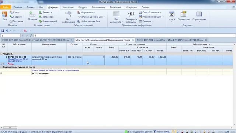This screenshot has height=133, width=236.
Task: Click the formula bar value field showing 0
Action: click(135, 35)
